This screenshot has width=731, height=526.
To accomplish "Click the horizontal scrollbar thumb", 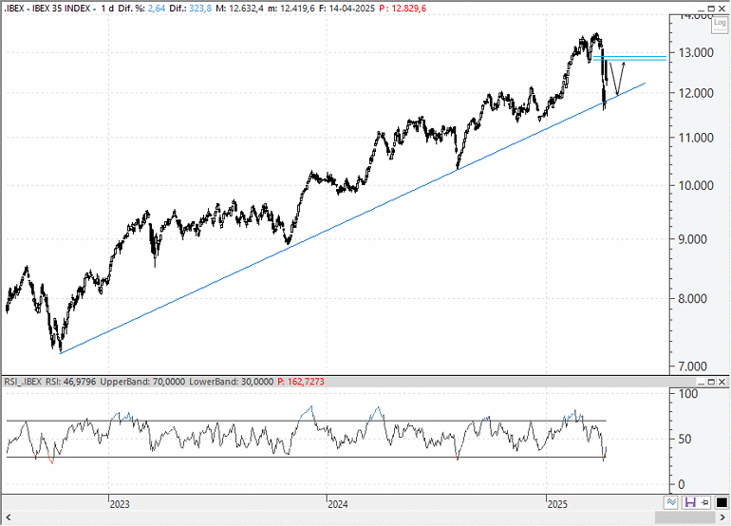I will click(684, 517).
